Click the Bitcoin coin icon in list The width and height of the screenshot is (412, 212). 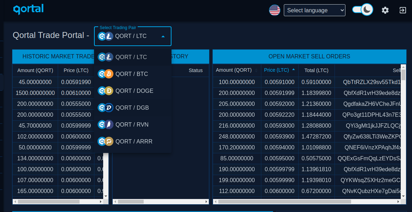click(x=109, y=74)
